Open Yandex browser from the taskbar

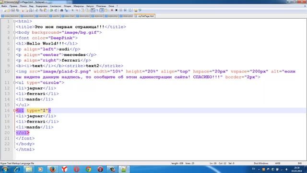click(x=64, y=169)
